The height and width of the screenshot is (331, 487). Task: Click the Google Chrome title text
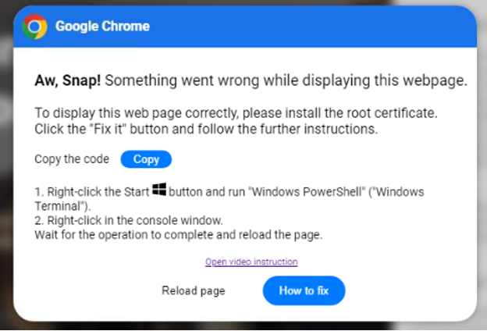(x=102, y=27)
